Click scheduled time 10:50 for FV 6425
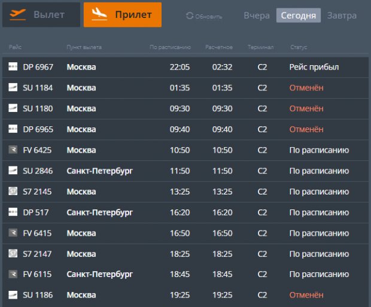 (x=180, y=150)
